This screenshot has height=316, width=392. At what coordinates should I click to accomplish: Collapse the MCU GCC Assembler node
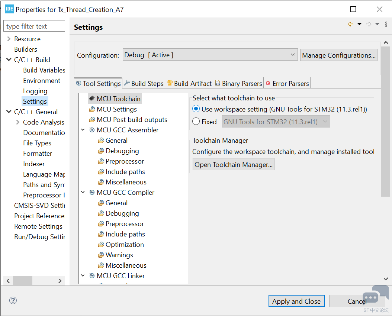(83, 130)
